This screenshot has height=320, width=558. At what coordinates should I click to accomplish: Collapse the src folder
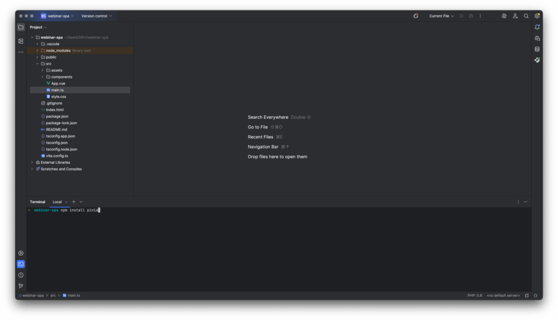point(37,64)
